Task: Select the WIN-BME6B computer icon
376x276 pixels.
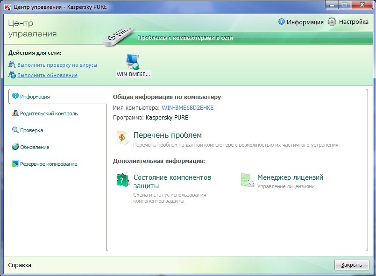Action: 133,61
